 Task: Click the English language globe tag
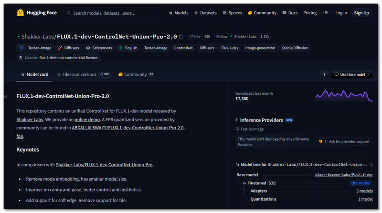128,48
